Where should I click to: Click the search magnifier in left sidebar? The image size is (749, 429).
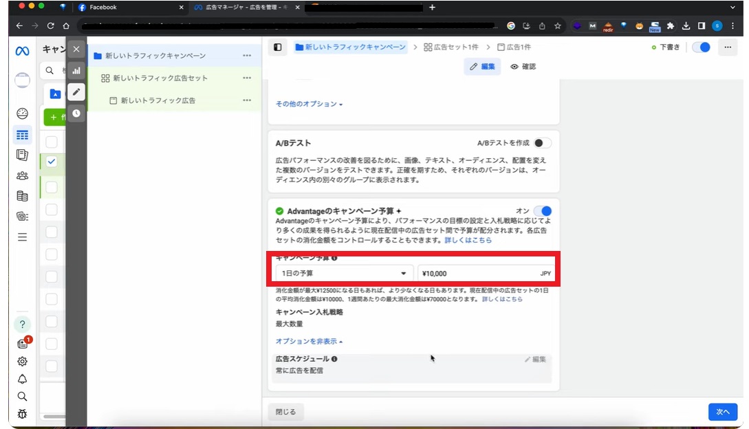(22, 397)
